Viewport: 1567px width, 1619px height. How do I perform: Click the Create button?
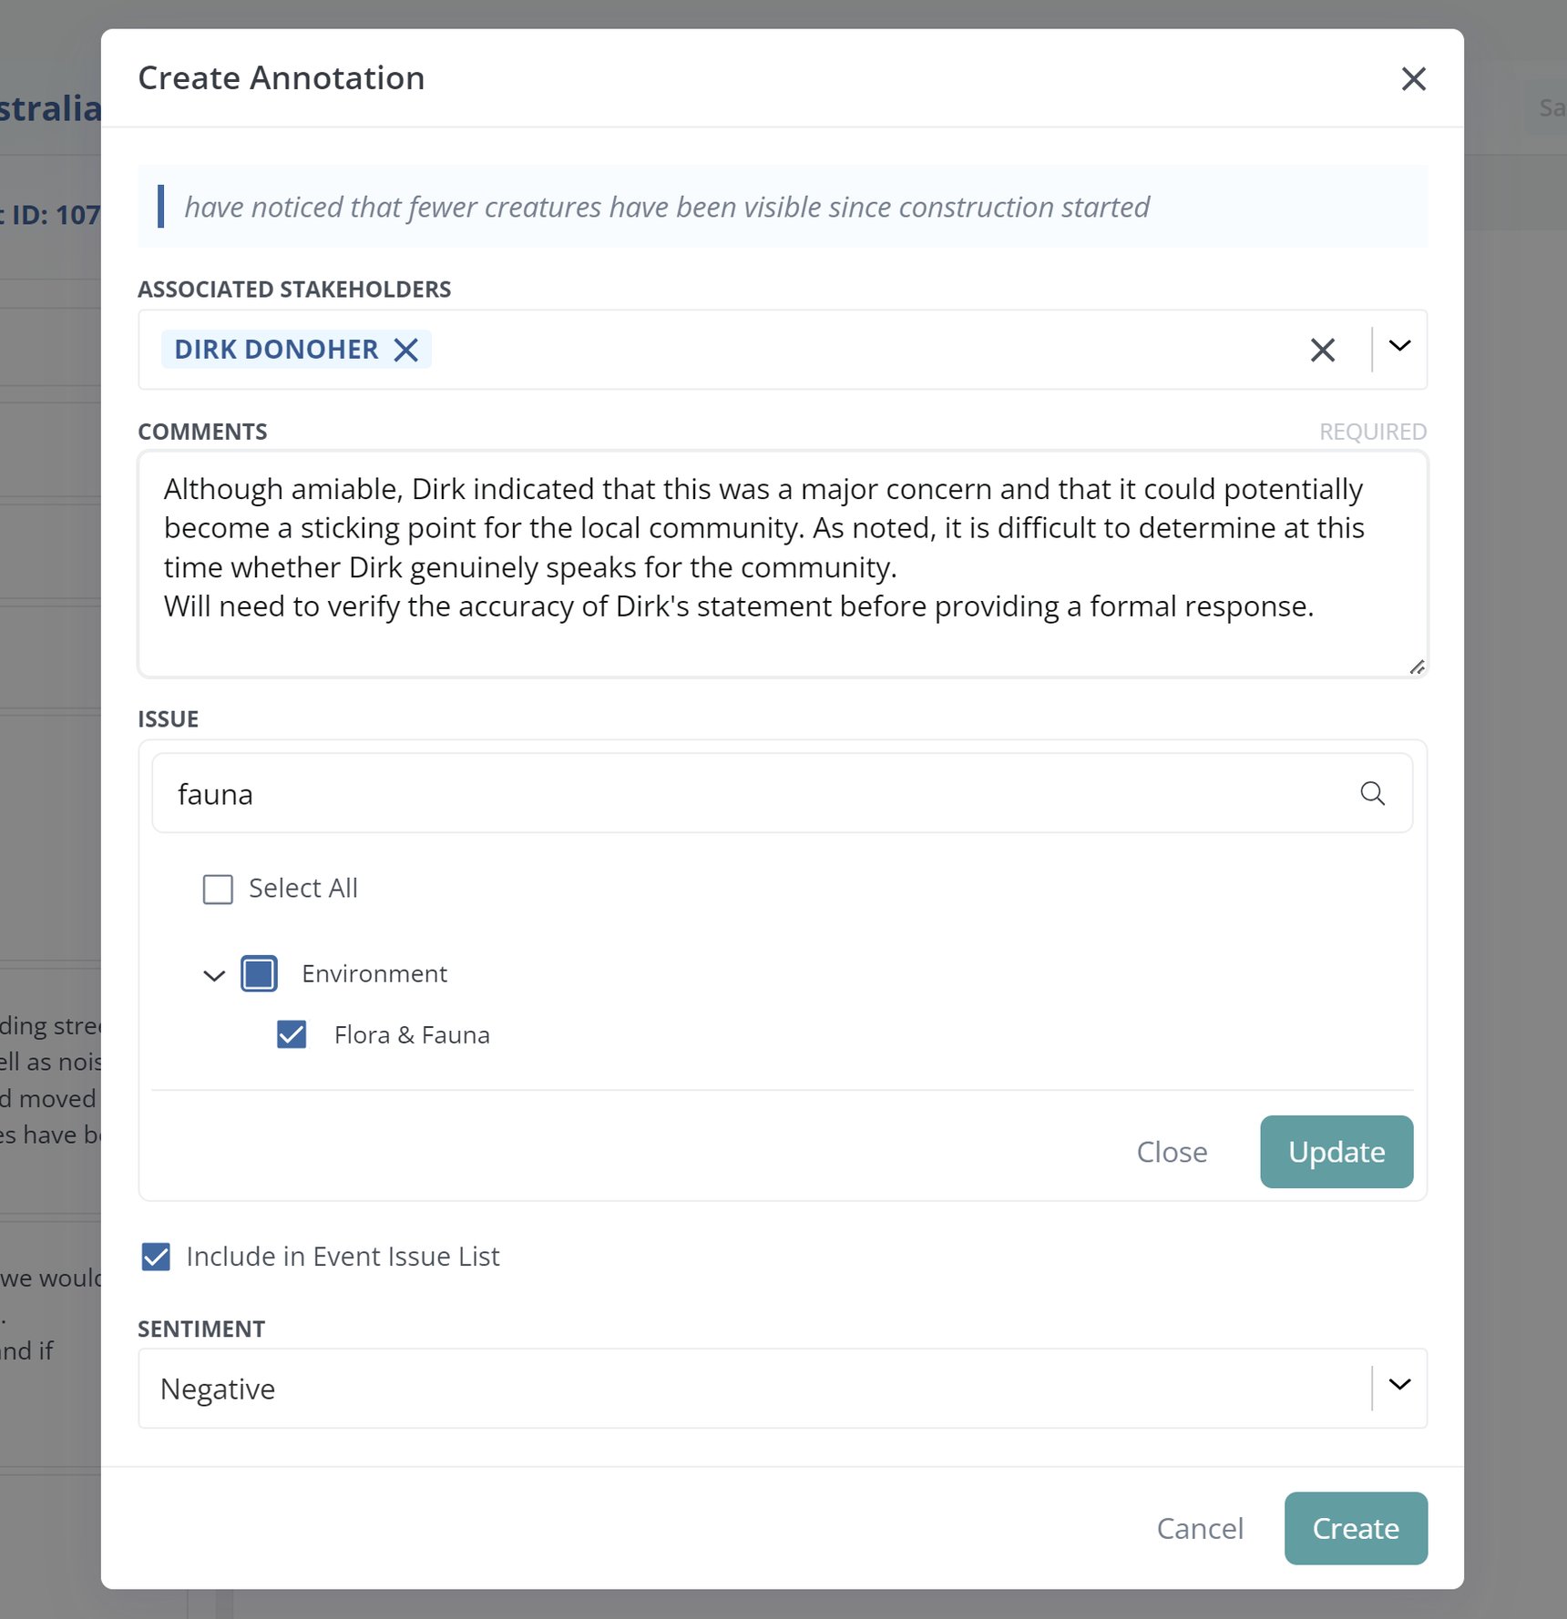[x=1355, y=1528]
